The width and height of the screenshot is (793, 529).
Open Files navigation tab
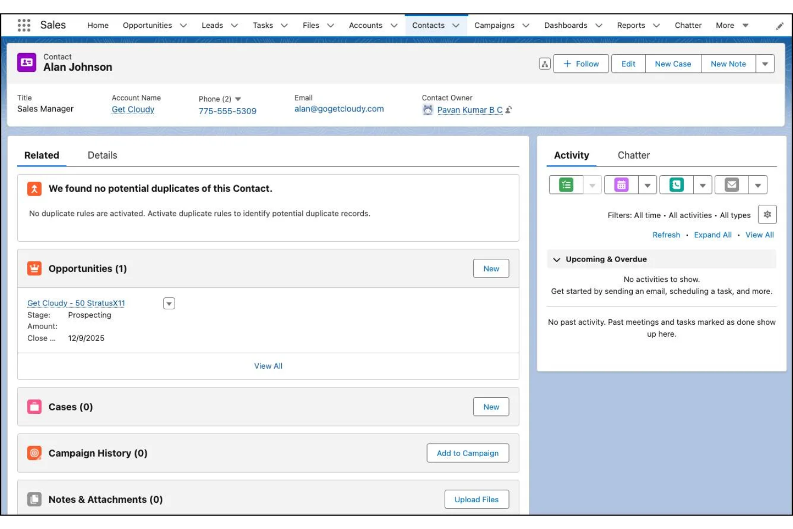point(311,25)
